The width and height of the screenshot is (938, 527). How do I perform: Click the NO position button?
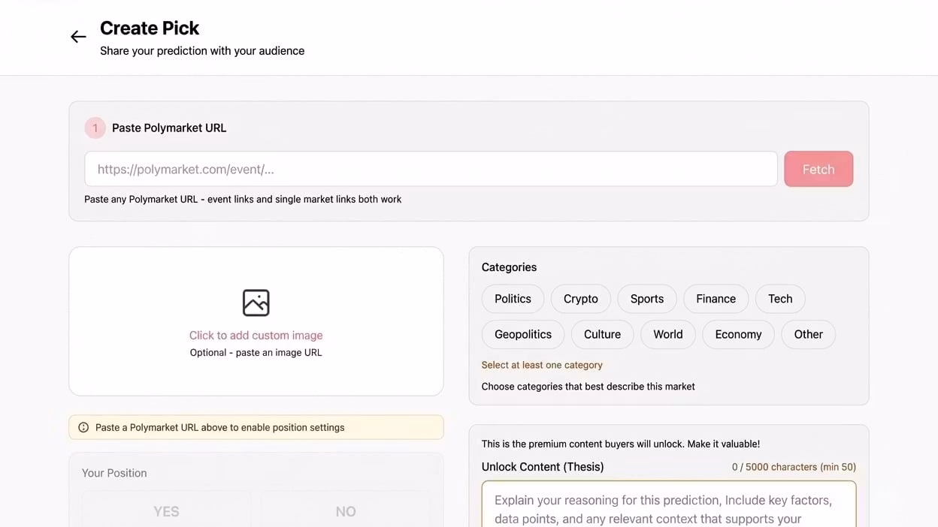tap(345, 510)
